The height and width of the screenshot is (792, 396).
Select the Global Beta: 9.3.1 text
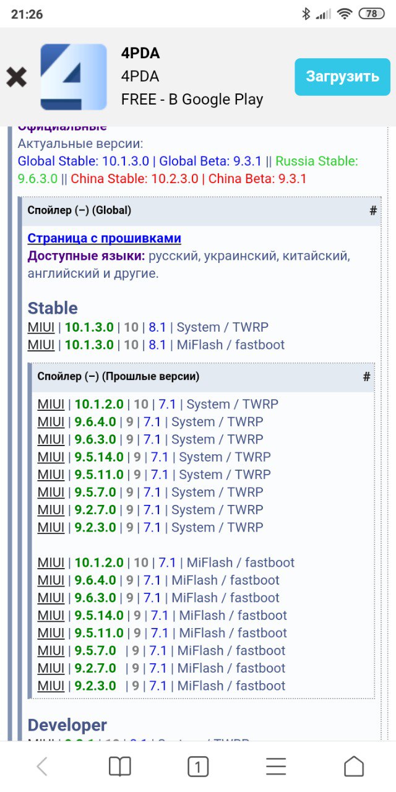[x=211, y=161]
